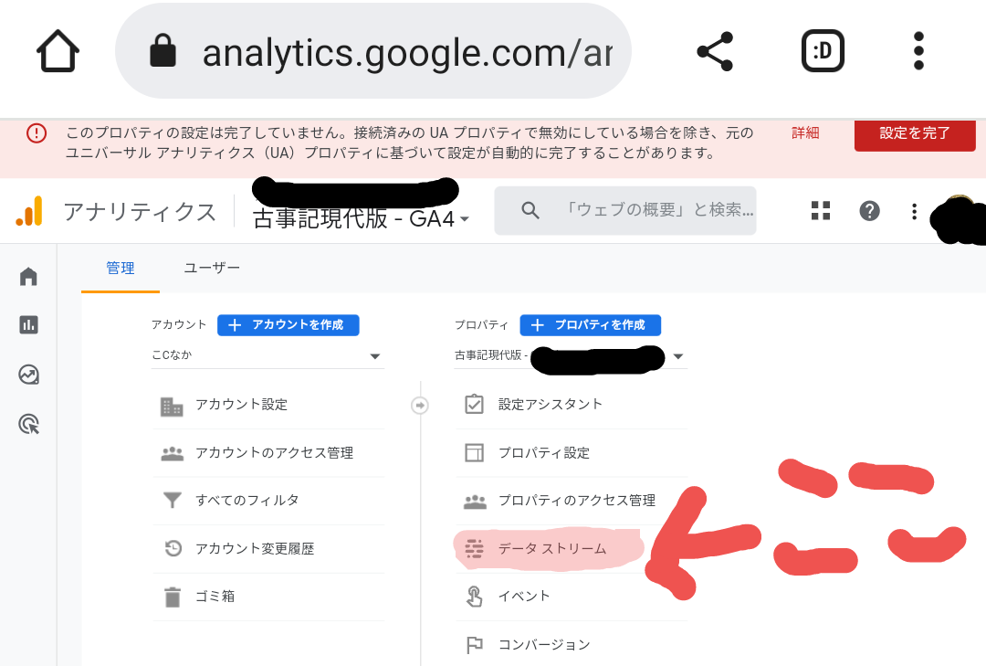The image size is (986, 666).
Task: Open アカウントのアクセス管理
Action: [x=268, y=452]
